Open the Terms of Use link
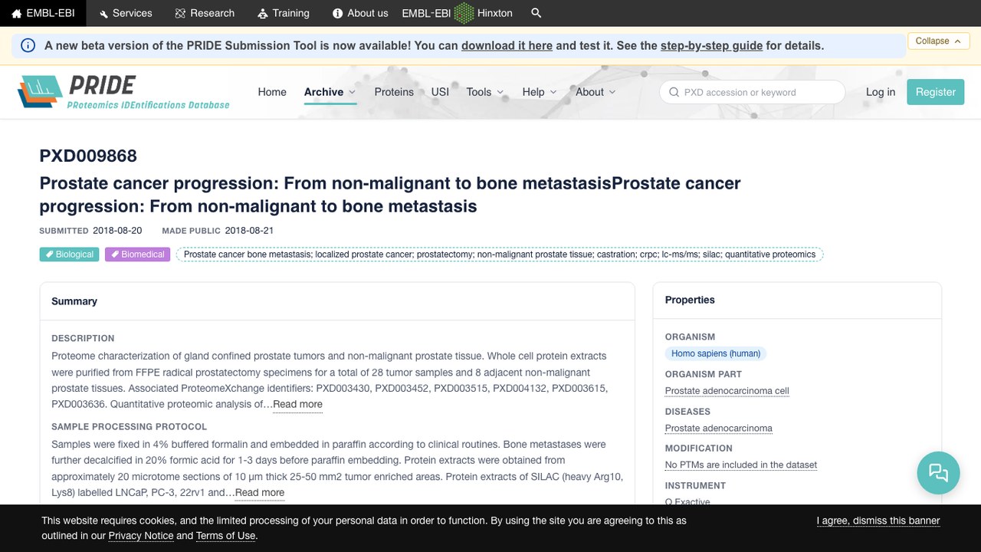Image resolution: width=981 pixels, height=552 pixels. [x=225, y=536]
